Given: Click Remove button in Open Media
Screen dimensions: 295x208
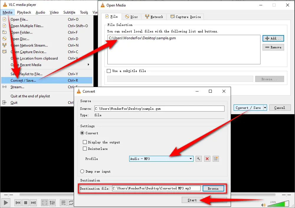Looking at the screenshot, I should pos(273,47).
